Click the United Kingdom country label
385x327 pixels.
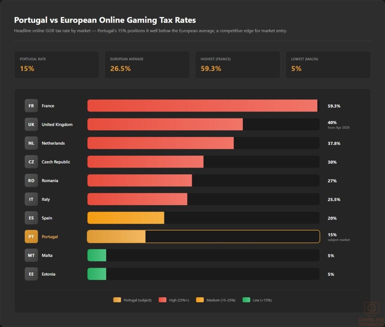tap(57, 124)
